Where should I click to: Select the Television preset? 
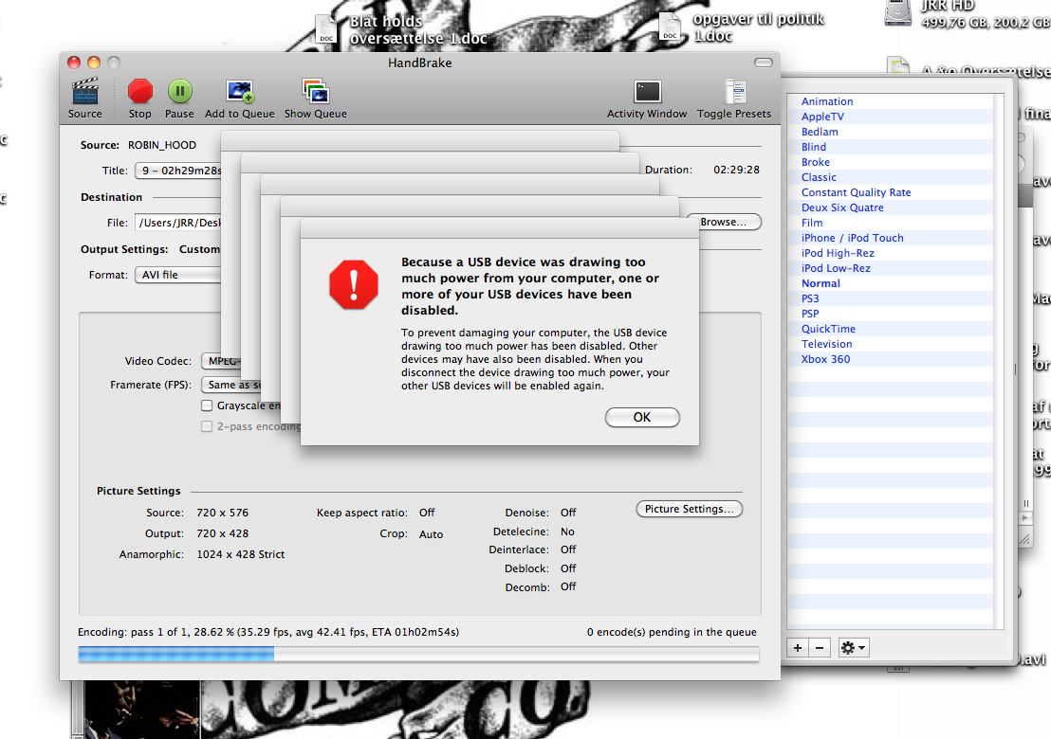click(827, 344)
